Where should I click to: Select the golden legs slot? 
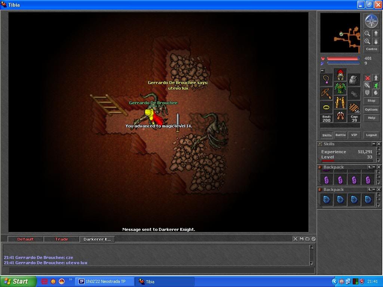coord(340,102)
